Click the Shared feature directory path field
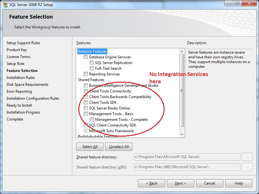The width and height of the screenshot is (259, 194). pyautogui.click(x=187, y=157)
